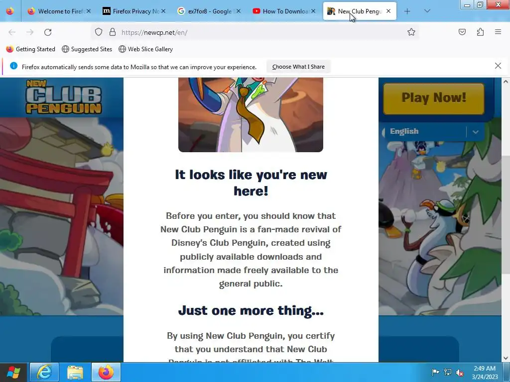Click scrollbar up arrow
The image size is (510, 382).
(506, 82)
